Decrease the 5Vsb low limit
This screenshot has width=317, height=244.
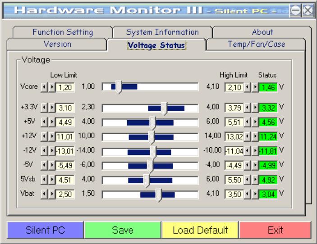[44, 180]
